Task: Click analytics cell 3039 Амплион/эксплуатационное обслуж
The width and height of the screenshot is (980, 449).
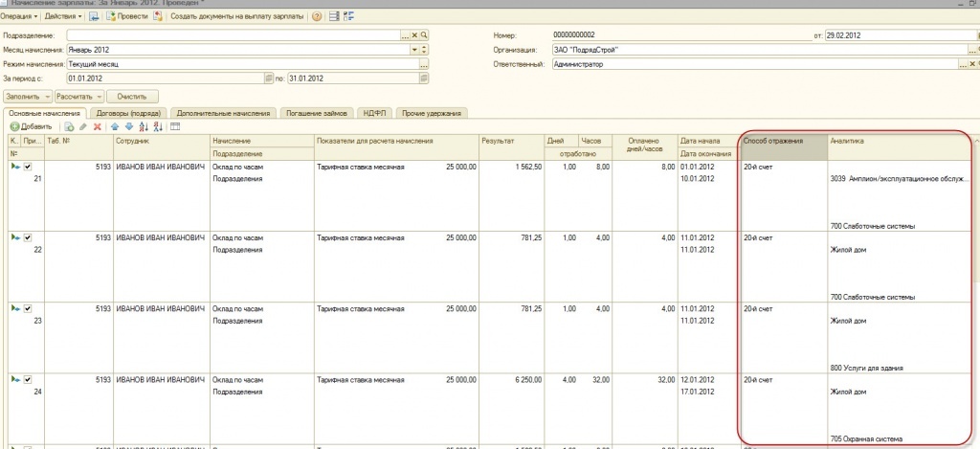Action: point(900,179)
